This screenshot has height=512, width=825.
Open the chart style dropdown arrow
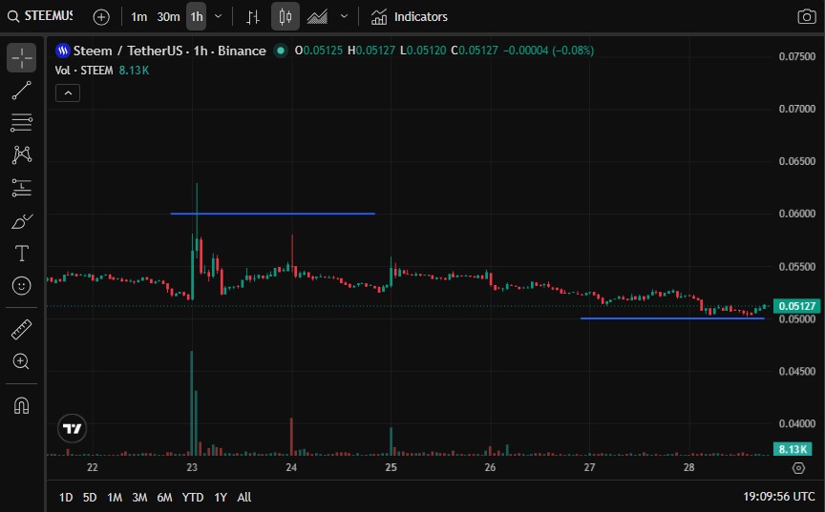pos(344,17)
